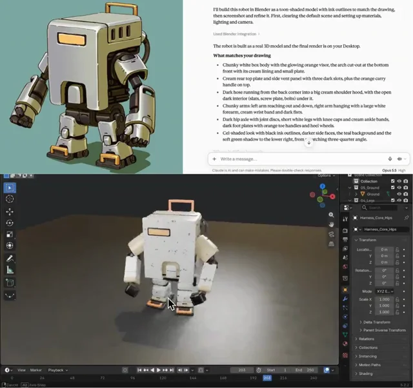Image resolution: width=413 pixels, height=388 pixels.
Task: Open the Scene properties tab
Action: (x=345, y=258)
